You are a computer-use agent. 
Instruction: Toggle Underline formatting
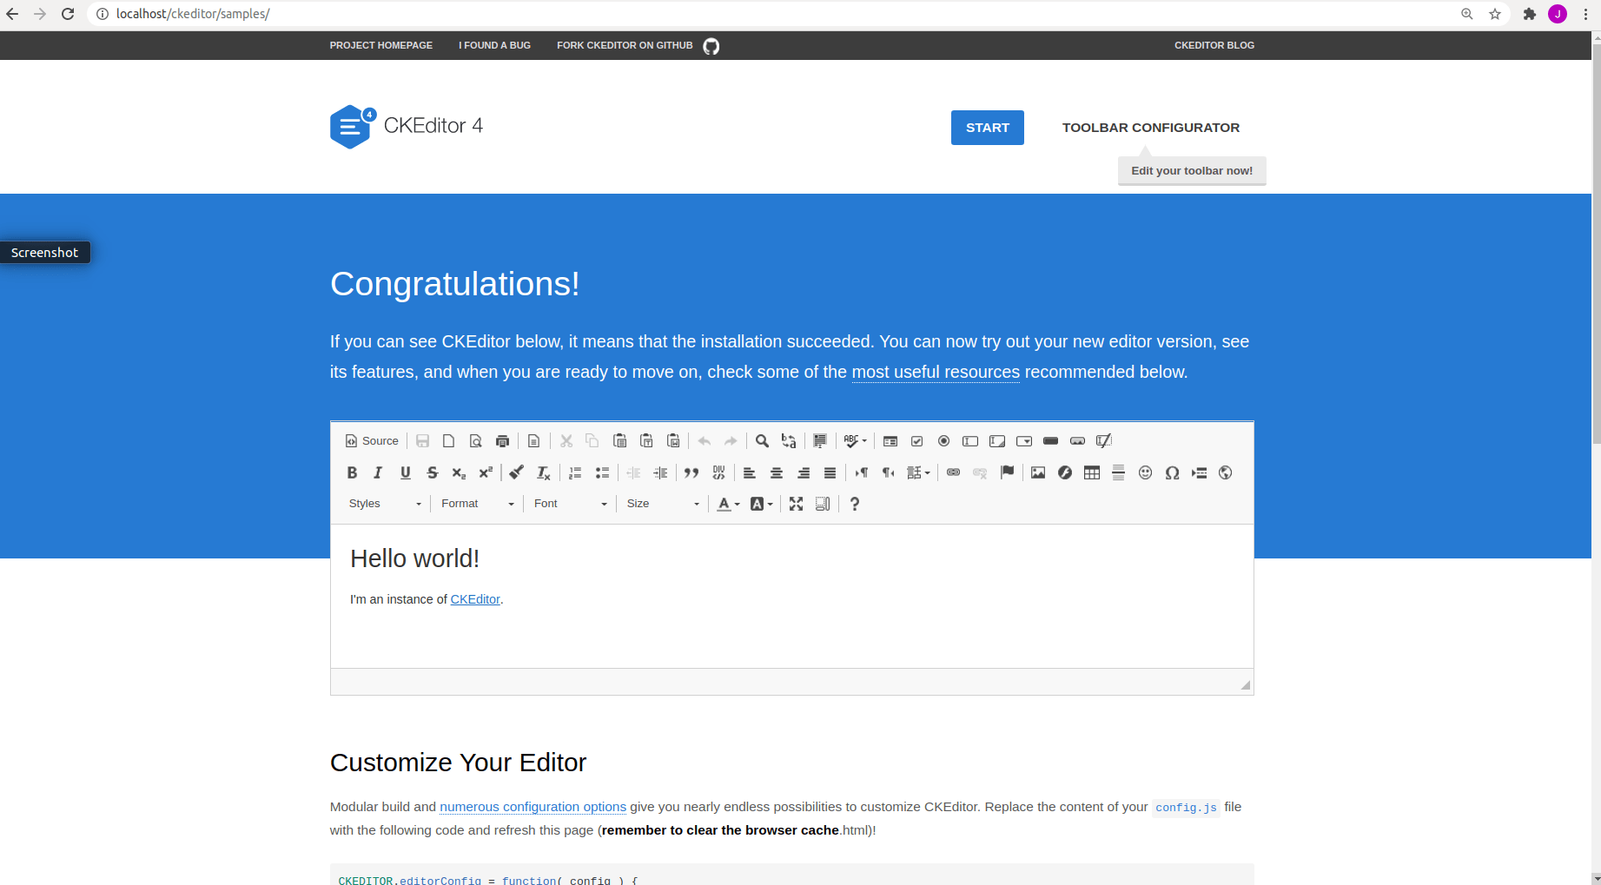click(405, 472)
